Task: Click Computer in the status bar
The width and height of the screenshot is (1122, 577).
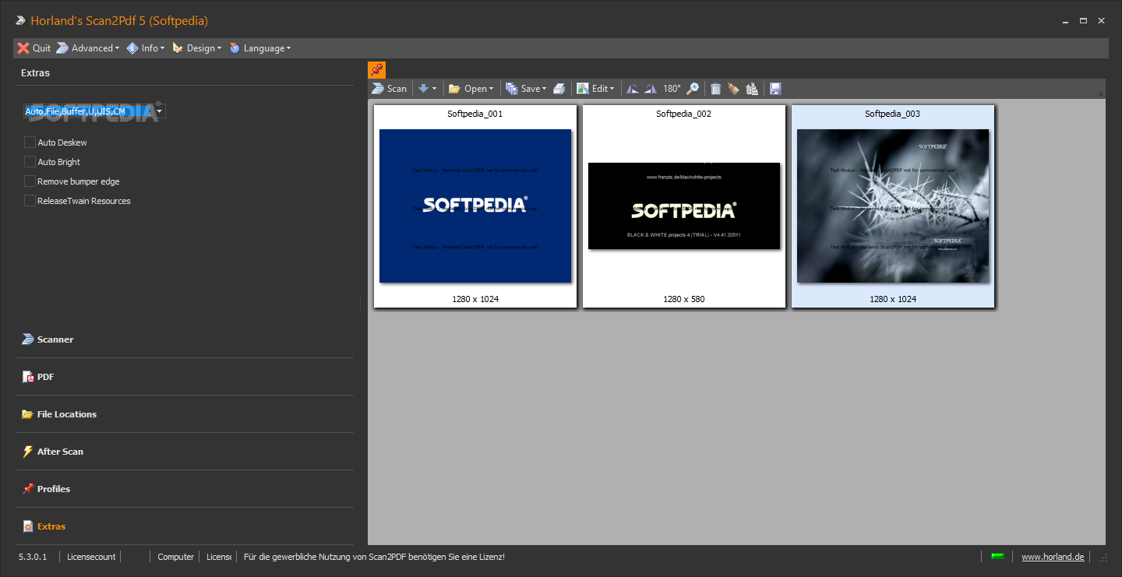Action: (175, 557)
